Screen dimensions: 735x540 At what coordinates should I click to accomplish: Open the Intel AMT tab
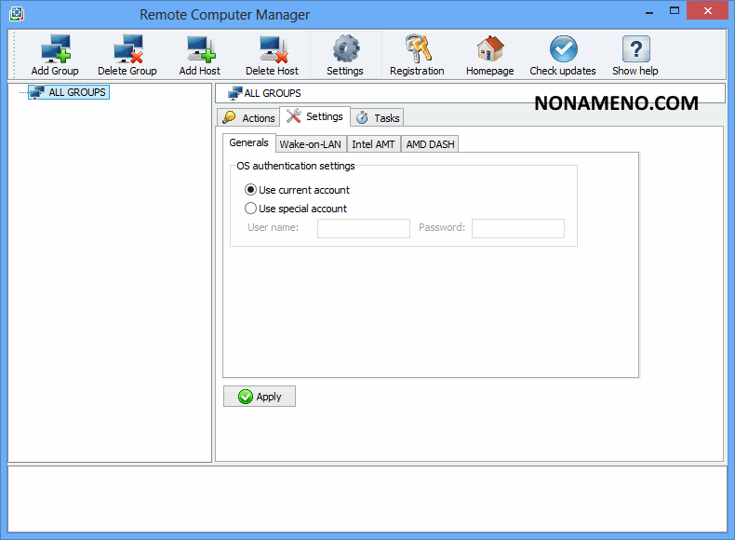[373, 144]
